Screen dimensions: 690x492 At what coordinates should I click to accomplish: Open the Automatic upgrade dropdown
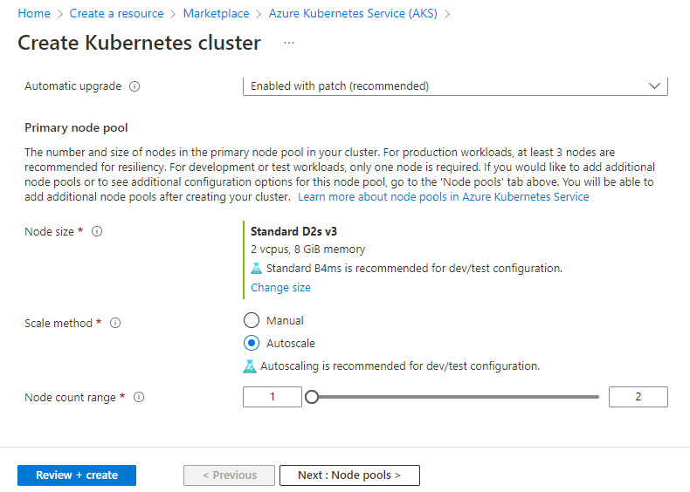(x=455, y=86)
